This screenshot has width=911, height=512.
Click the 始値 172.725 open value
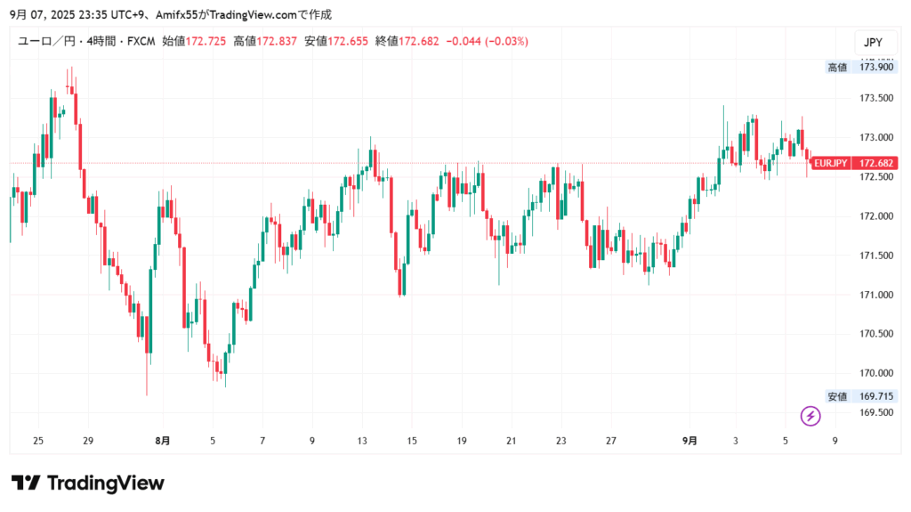(193, 42)
